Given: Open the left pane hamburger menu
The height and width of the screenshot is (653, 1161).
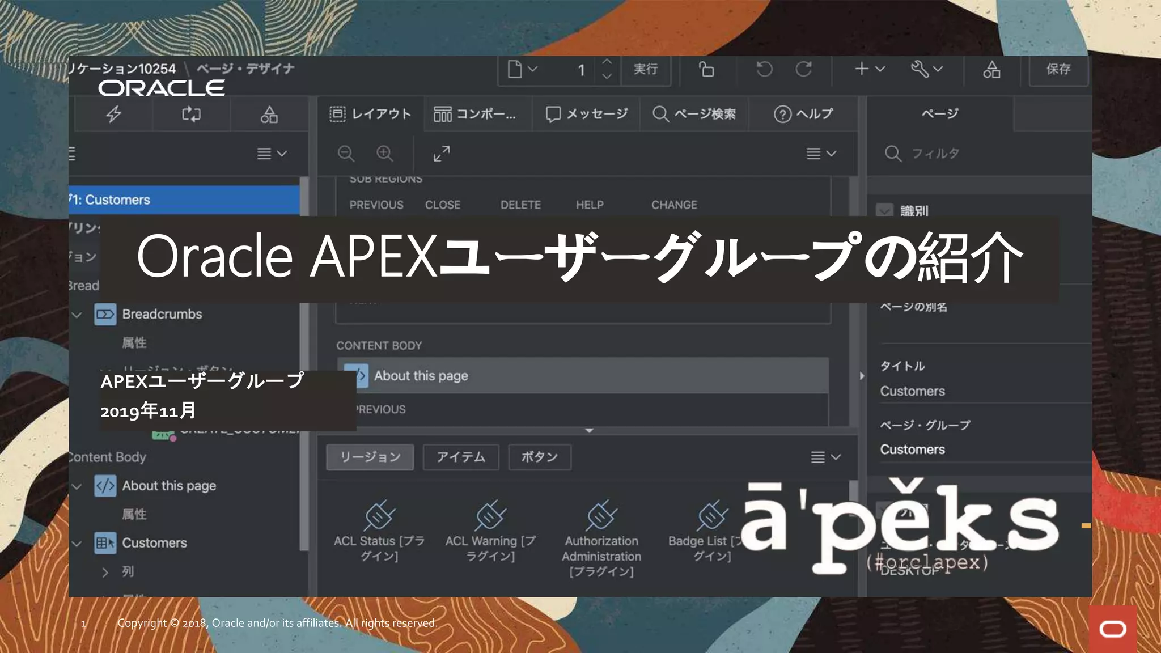Looking at the screenshot, I should point(272,154).
